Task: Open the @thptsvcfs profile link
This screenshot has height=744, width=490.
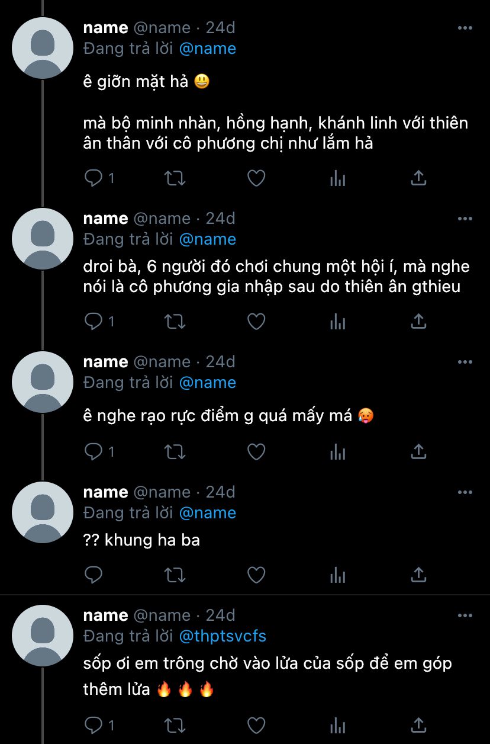Action: click(223, 636)
